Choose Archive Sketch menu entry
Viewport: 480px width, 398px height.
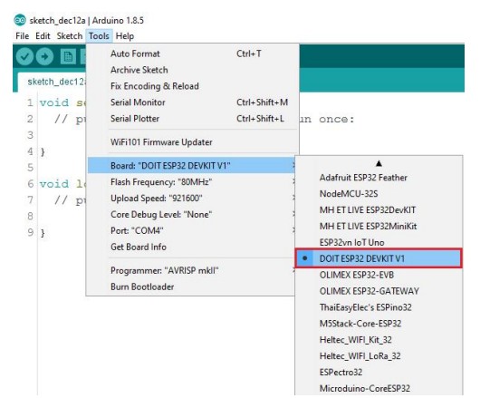click(192, 70)
